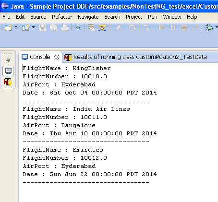Open the Refactor menu
Image resolution: width=218 pixels, height=202 pixels.
click(62, 17)
